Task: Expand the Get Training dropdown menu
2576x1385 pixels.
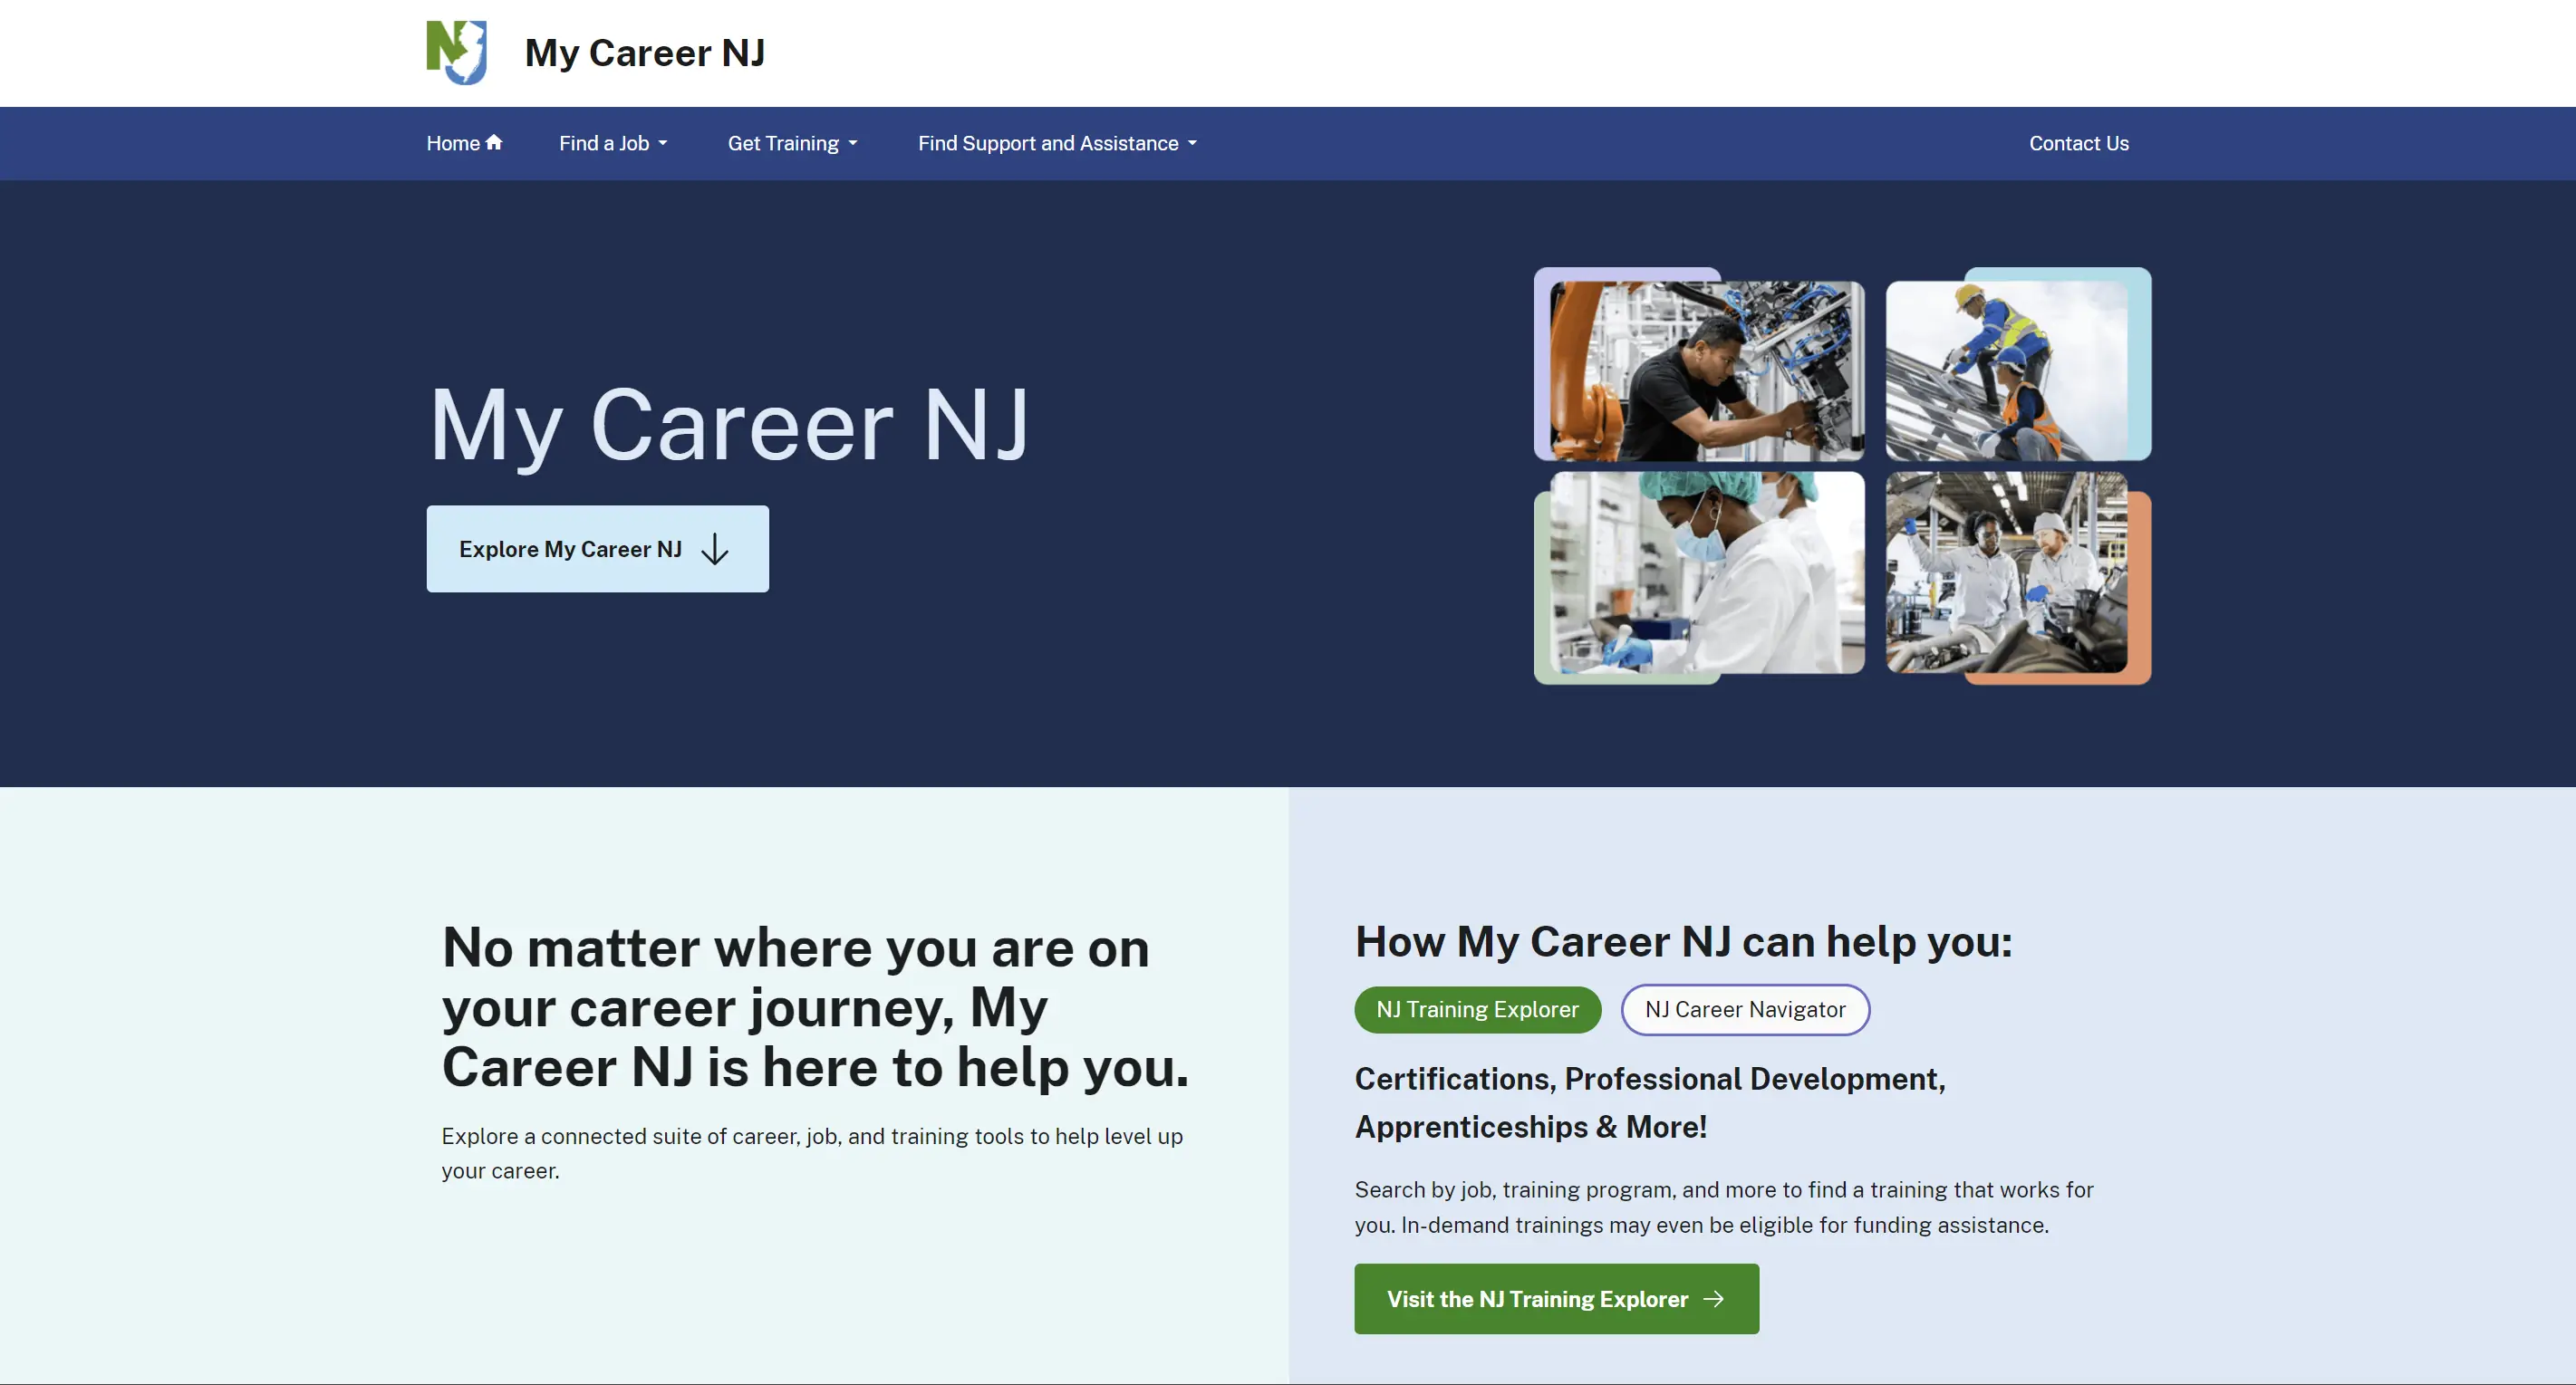Action: tap(792, 143)
